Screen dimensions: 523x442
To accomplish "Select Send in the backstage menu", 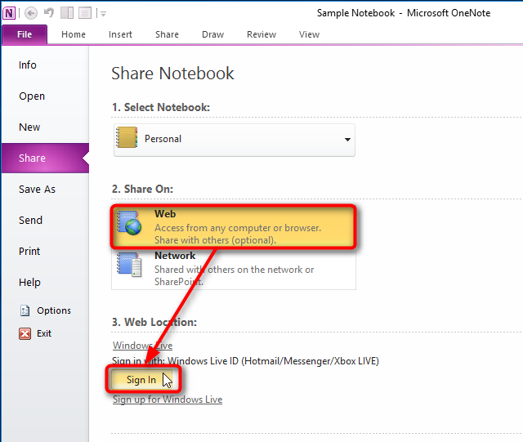I will (x=45, y=220).
